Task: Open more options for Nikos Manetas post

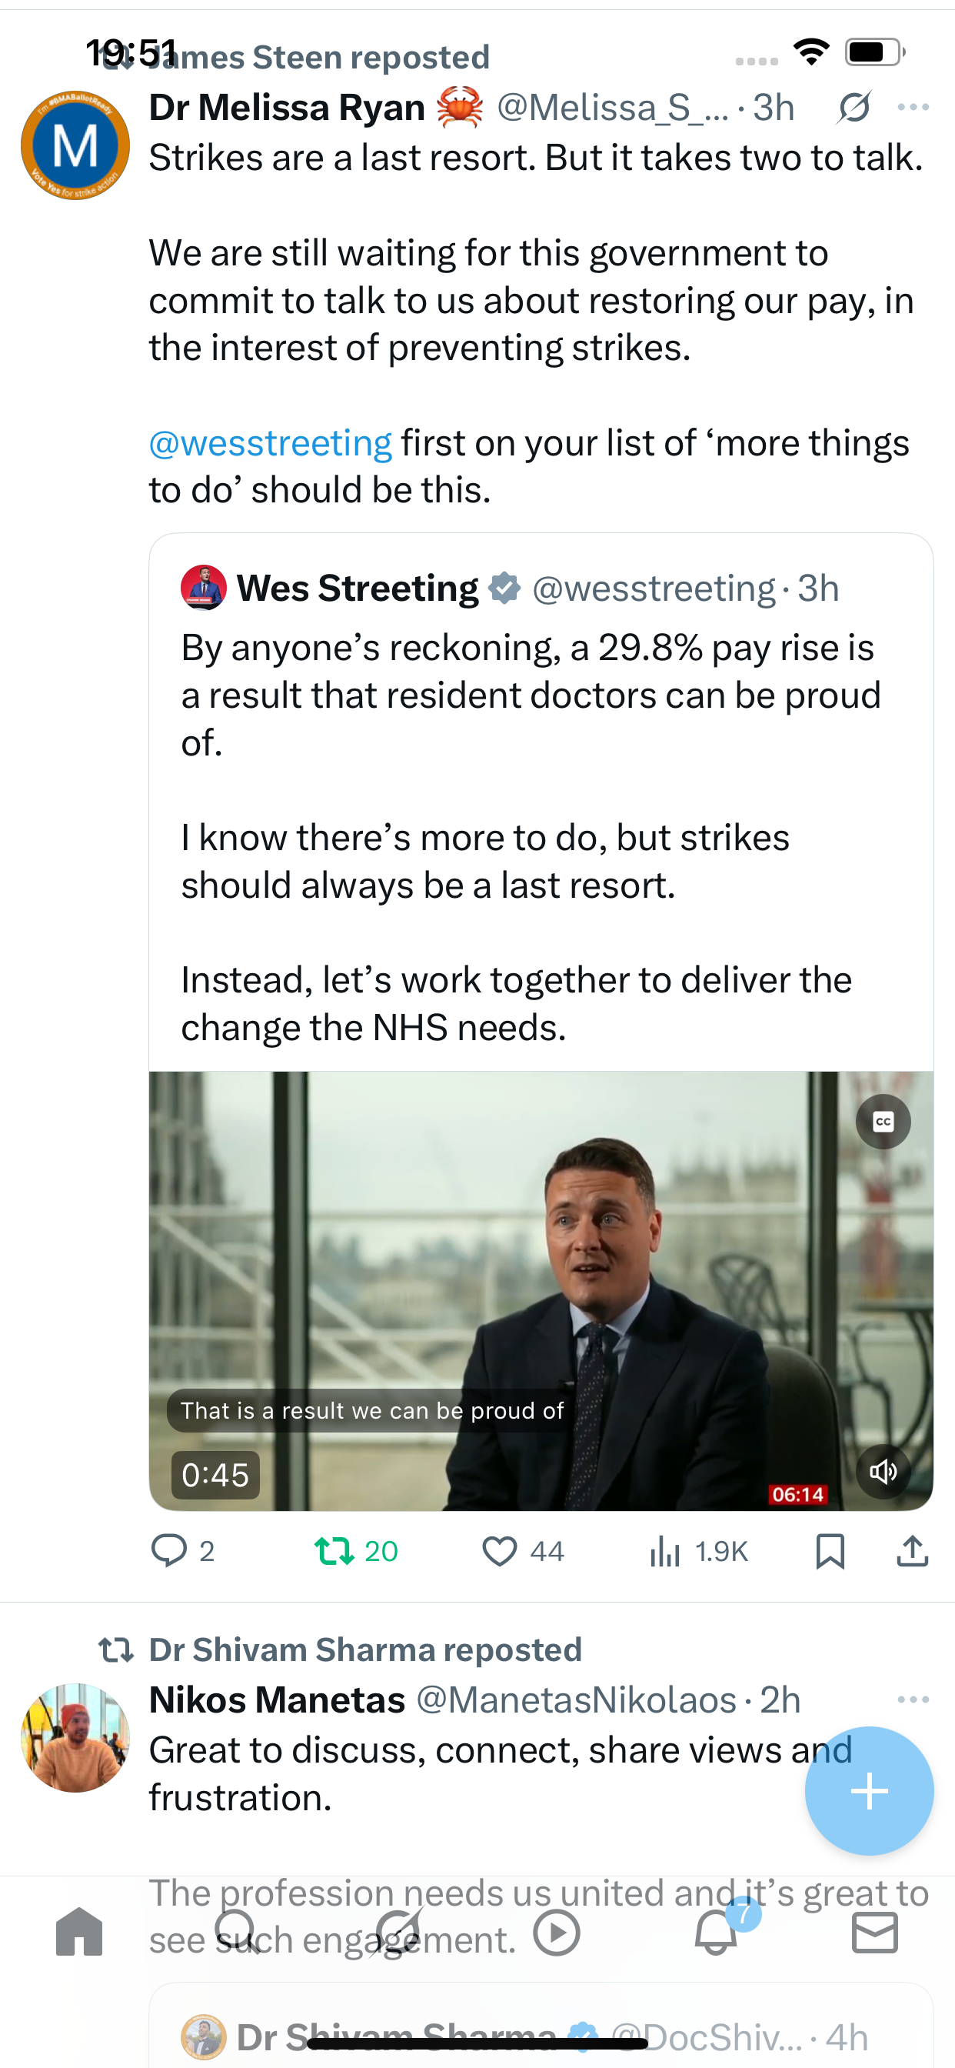Action: pyautogui.click(x=913, y=1699)
